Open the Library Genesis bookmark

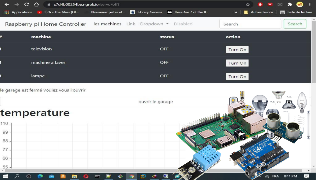[146, 12]
